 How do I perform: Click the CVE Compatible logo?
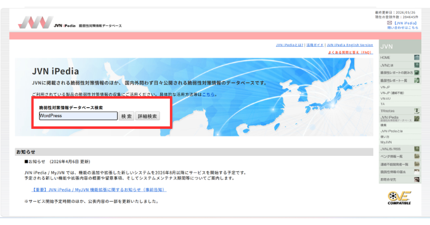(x=399, y=198)
